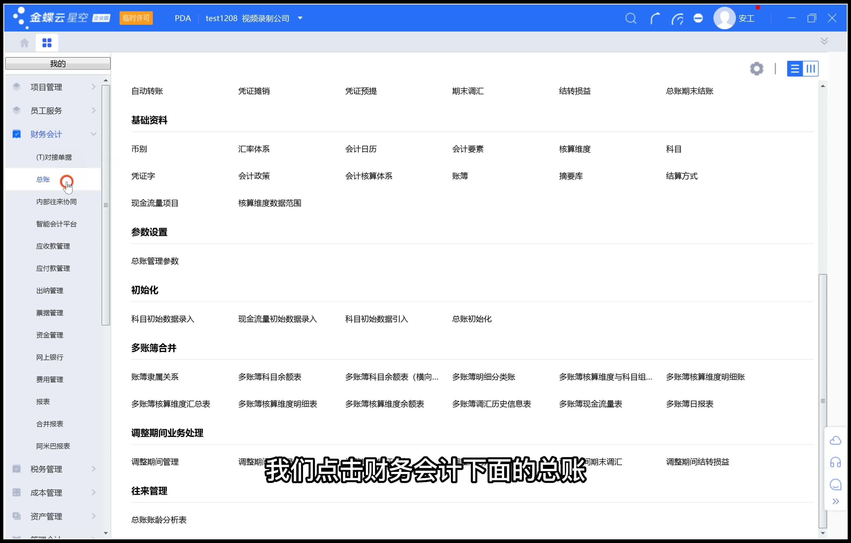Click the 成本管理 module icon
851x543 pixels.
coord(17,492)
